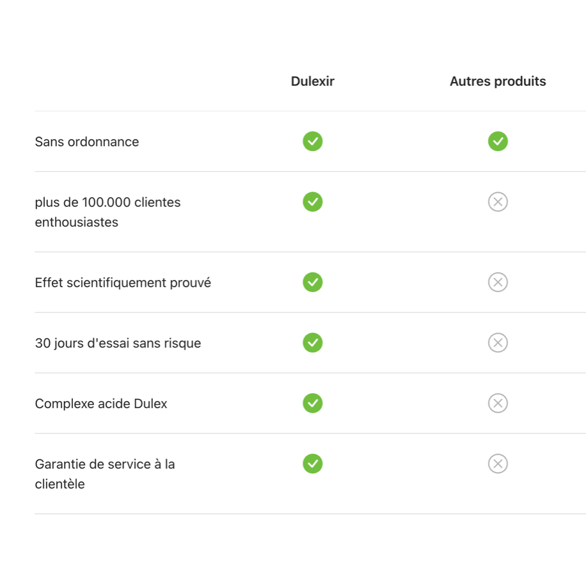586x588 pixels.
Task: Click the Sans ordonnance row label
Action: (87, 142)
